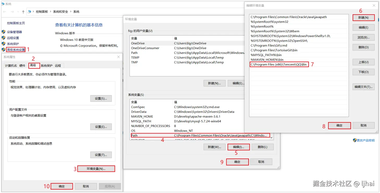Click 更改产品密钥 link
The width and height of the screenshot is (380, 193).
pos(366,140)
